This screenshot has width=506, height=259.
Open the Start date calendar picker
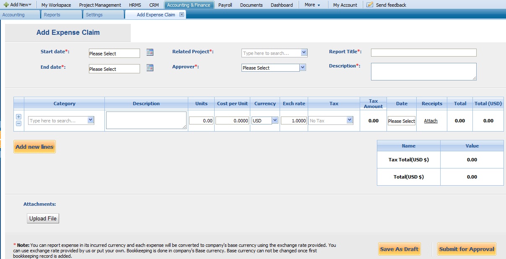click(x=150, y=52)
